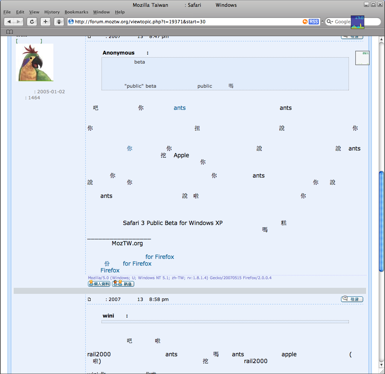Viewport: 385px width, 374px height.
Task: Open the Window menu
Action: point(102,12)
